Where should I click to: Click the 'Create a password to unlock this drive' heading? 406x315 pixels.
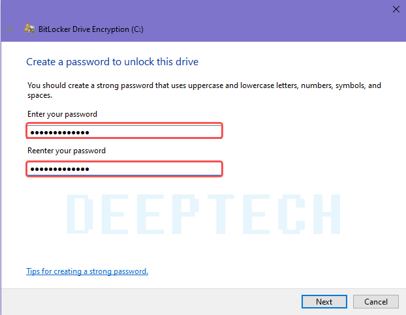click(x=112, y=62)
